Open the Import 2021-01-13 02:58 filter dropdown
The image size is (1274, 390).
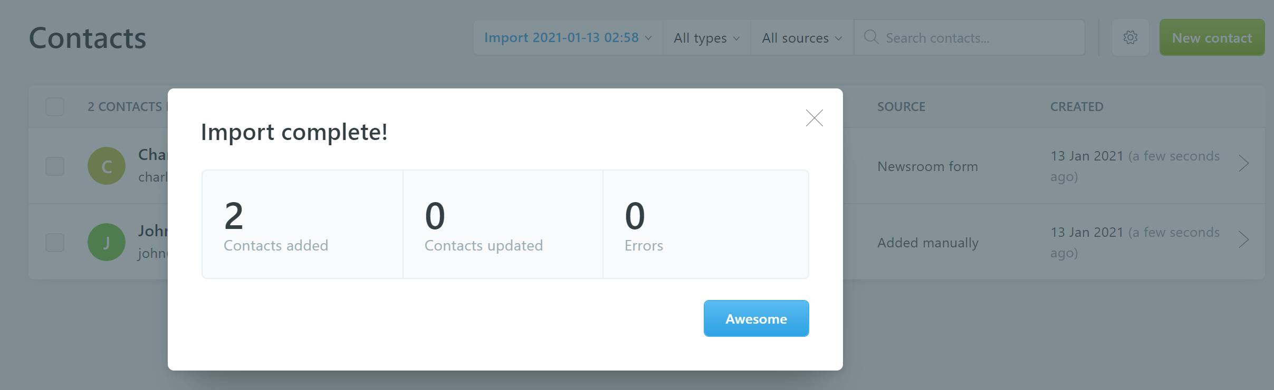point(568,38)
